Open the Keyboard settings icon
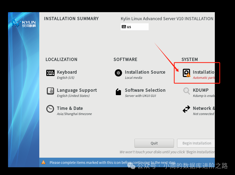Screen dimensions: 235x175 [50, 73]
